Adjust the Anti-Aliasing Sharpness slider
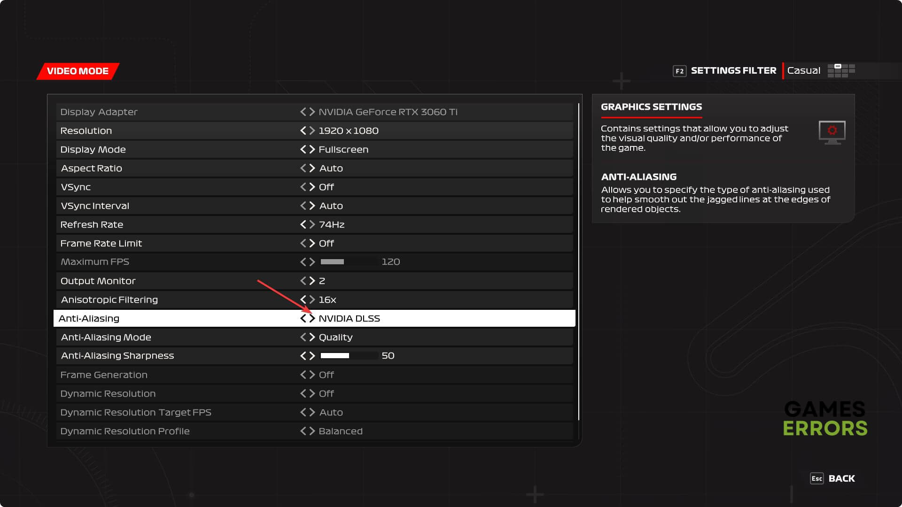This screenshot has height=507, width=902. [349, 356]
